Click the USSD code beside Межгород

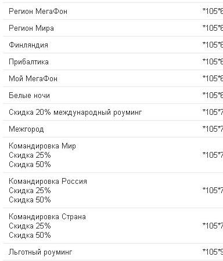tap(213, 129)
